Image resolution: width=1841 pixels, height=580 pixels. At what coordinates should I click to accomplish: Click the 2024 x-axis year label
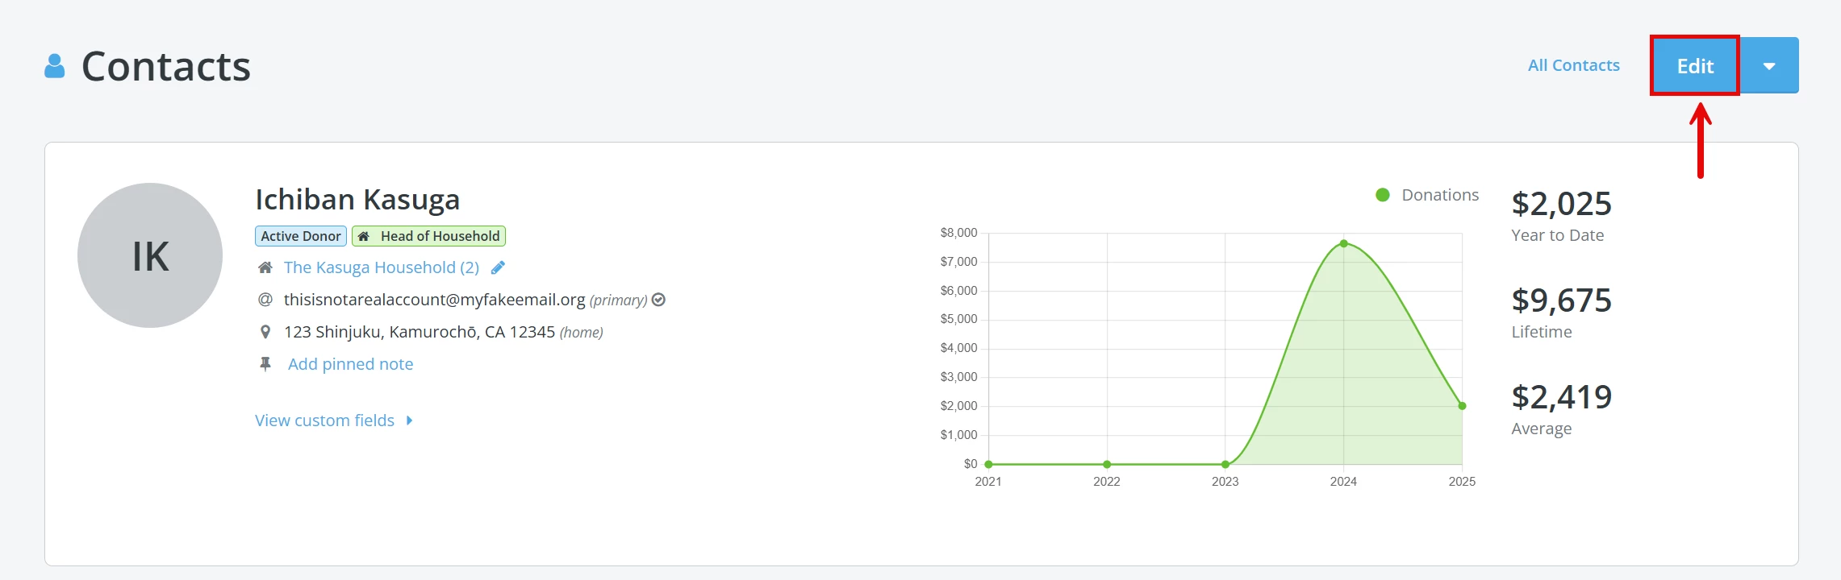pos(1343,482)
